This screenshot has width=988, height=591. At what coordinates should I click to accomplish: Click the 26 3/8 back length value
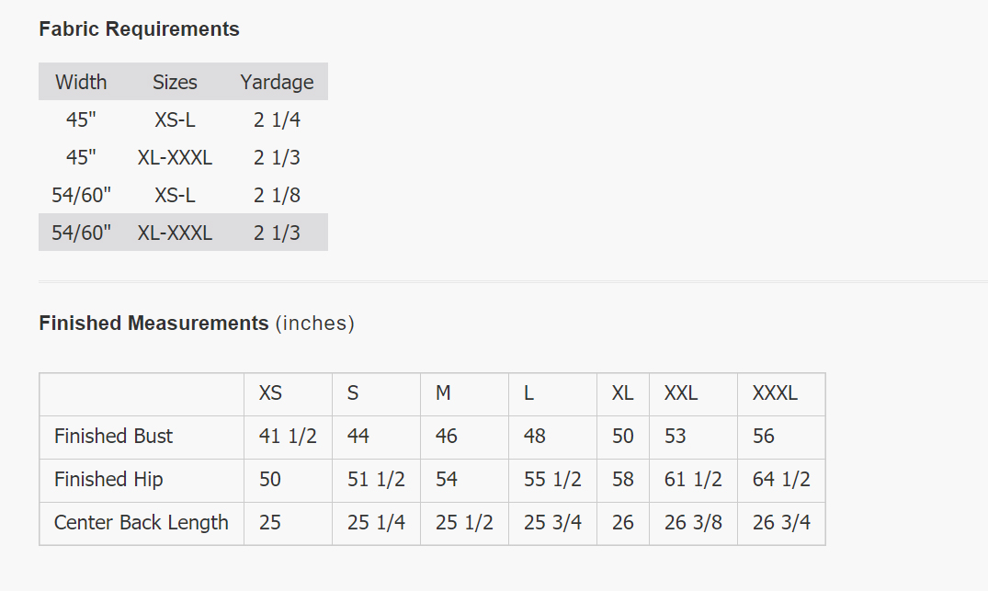click(693, 523)
